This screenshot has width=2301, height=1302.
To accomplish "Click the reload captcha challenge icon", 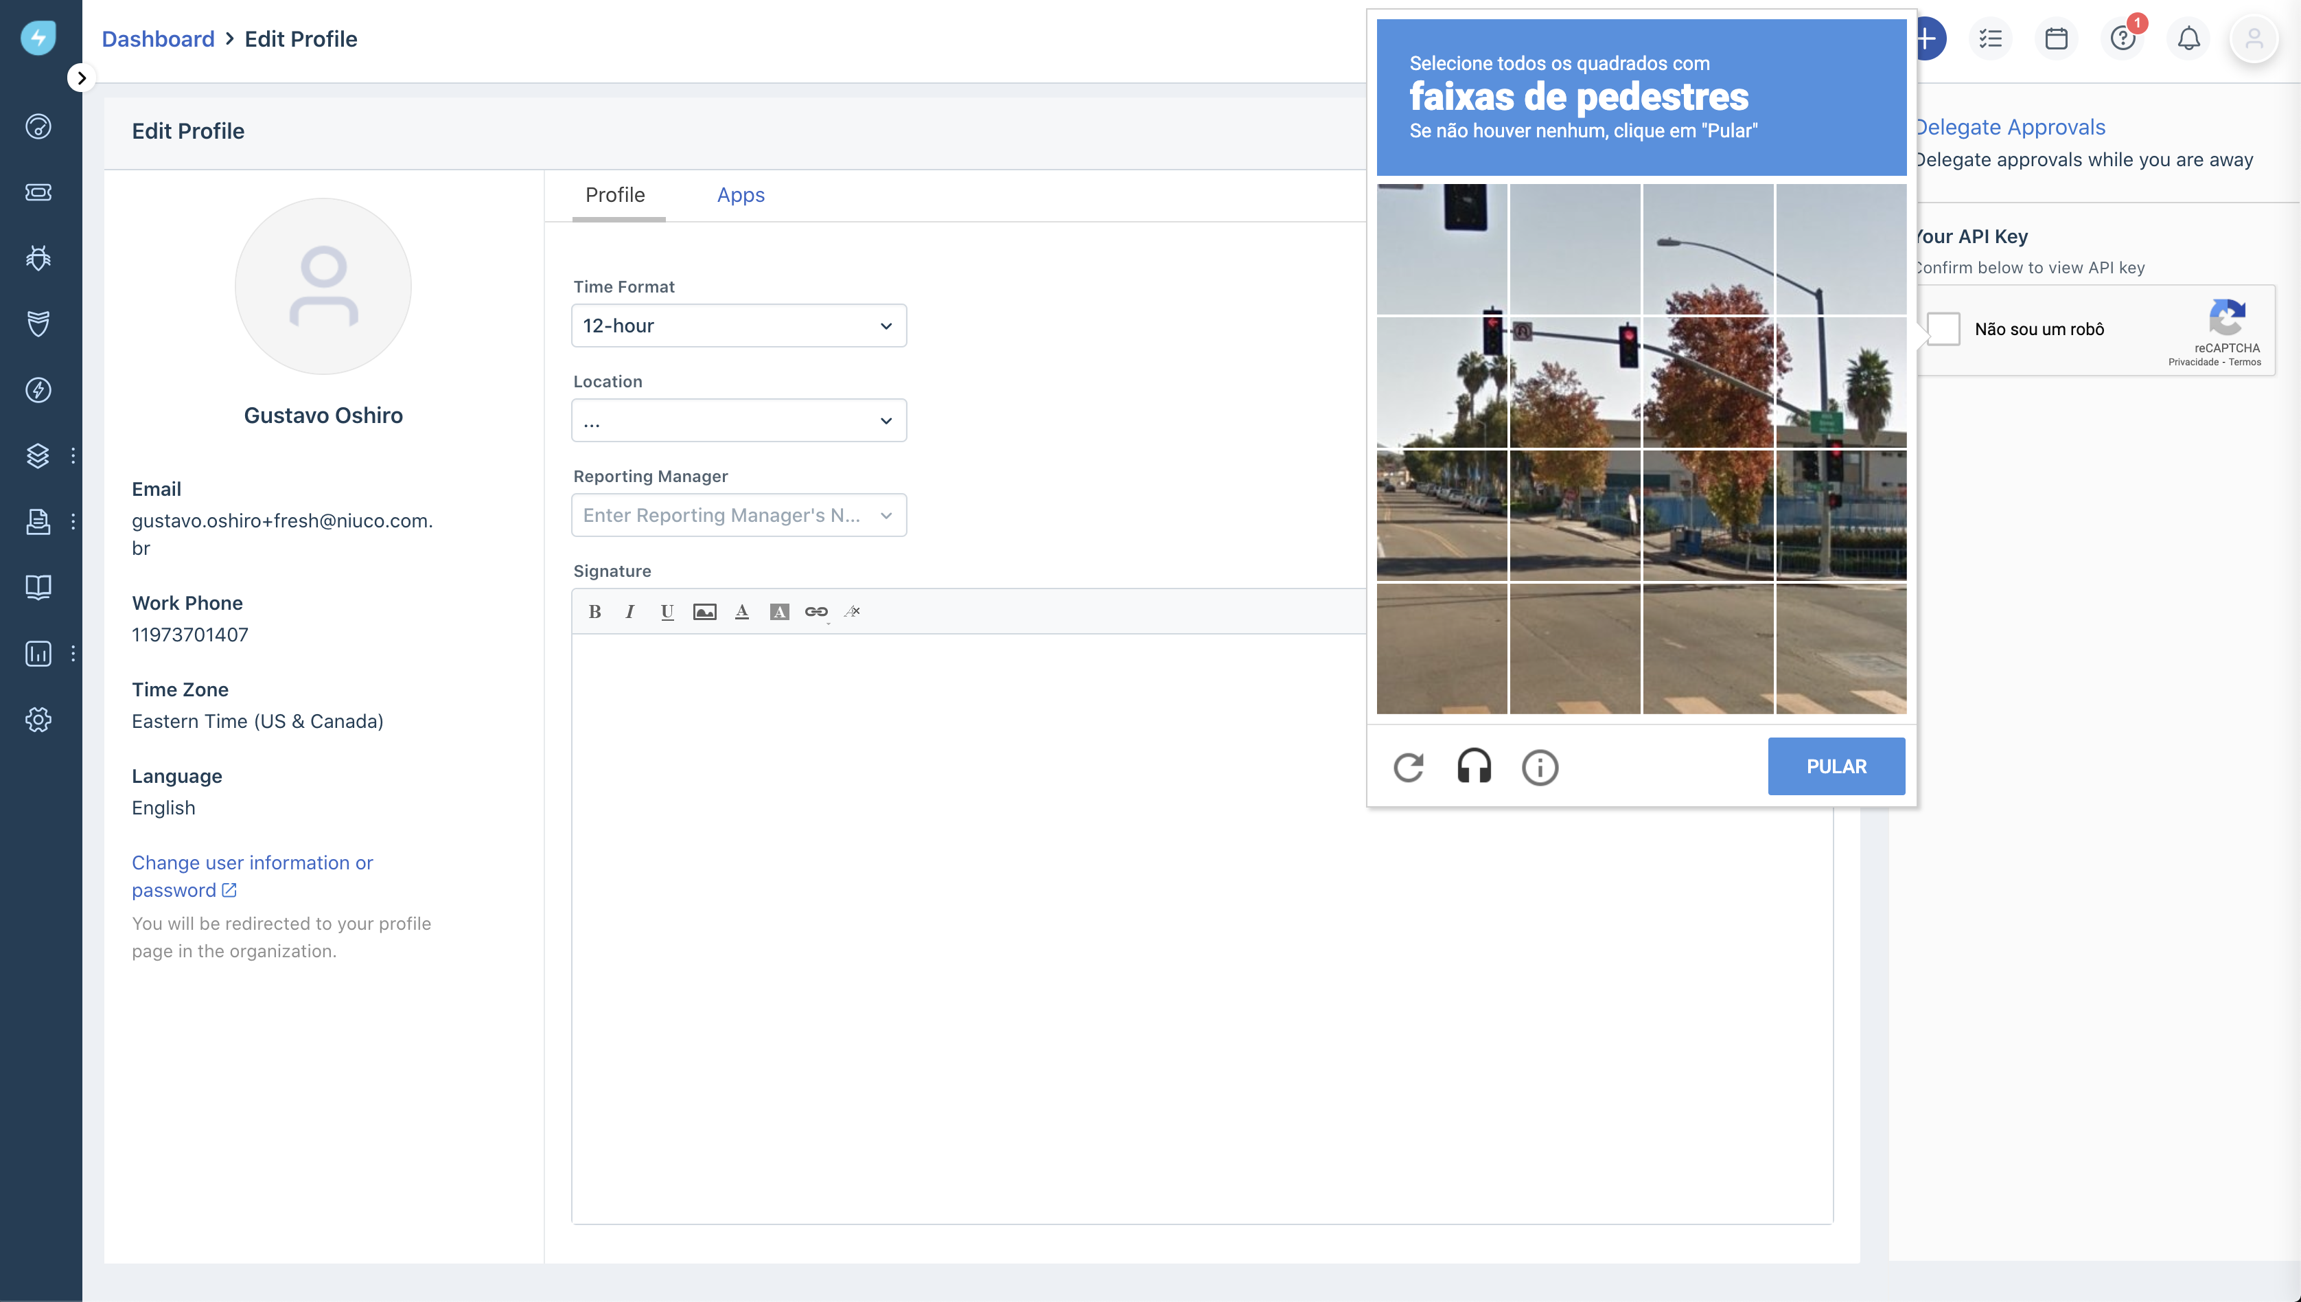I will point(1409,766).
